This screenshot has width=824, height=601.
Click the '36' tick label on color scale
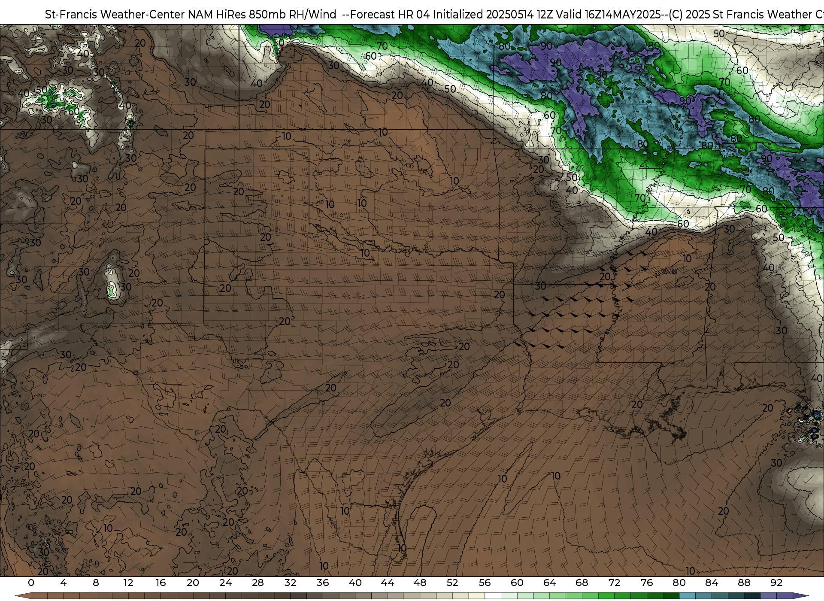(323, 583)
